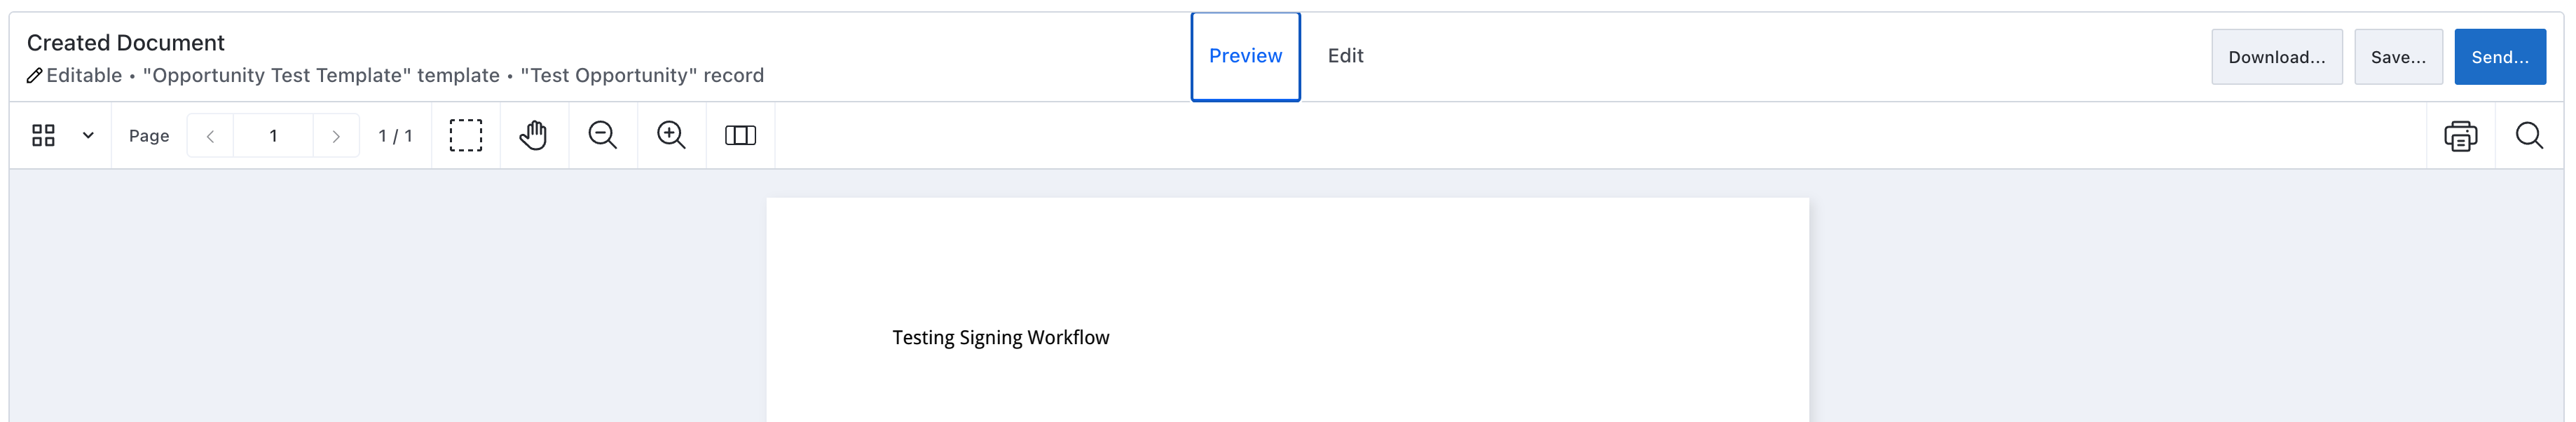The height and width of the screenshot is (422, 2576).
Task: Save the created document
Action: tap(2398, 57)
